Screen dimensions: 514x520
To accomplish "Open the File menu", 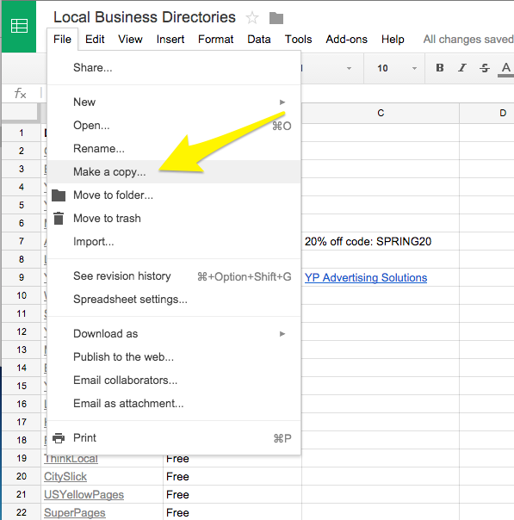I will 62,40.
